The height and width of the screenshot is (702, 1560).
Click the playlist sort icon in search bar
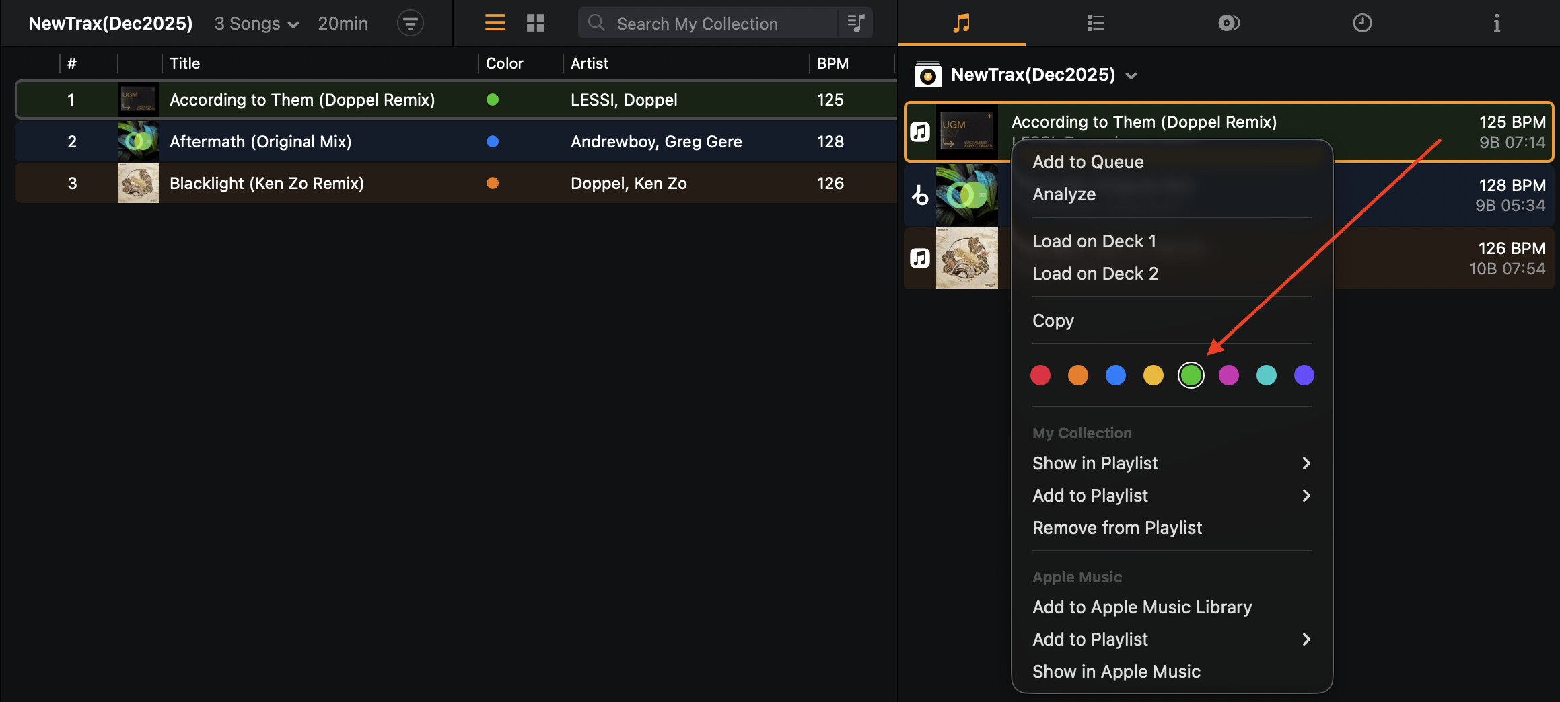tap(855, 24)
